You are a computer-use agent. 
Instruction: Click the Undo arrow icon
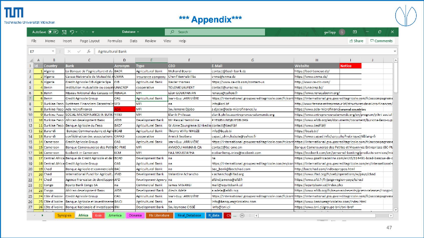point(72,32)
